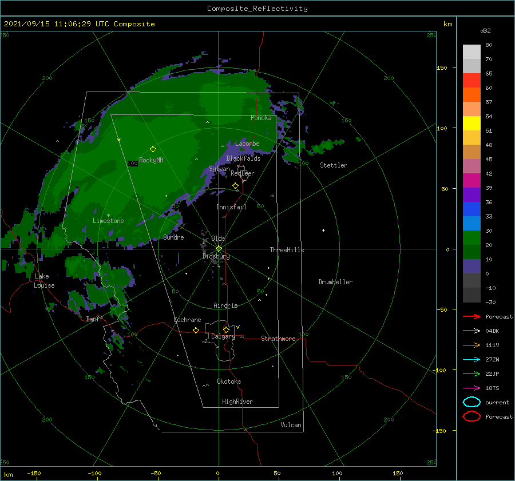Screen dimensions: 515x481
Task: Click the Lake Louise label
Action: coord(44,281)
